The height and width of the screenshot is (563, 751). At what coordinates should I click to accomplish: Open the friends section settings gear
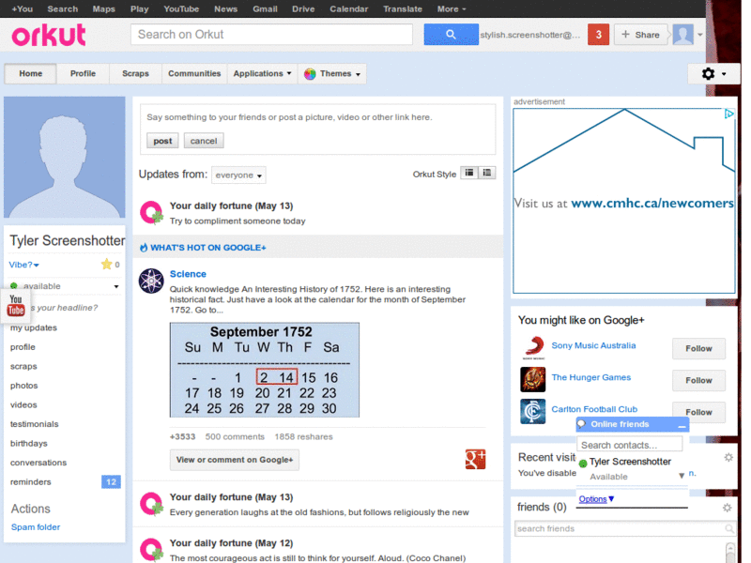(x=727, y=508)
